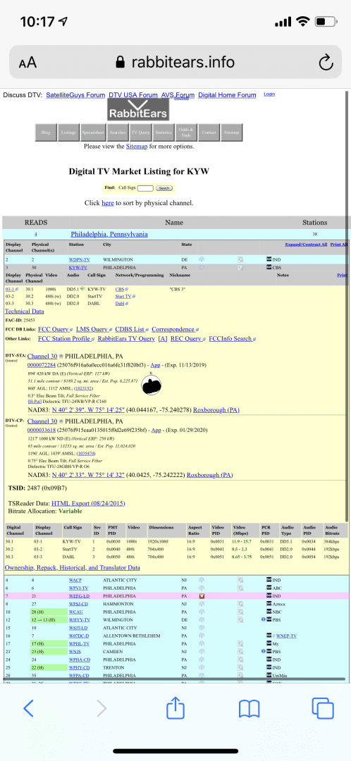351x761 pixels.
Task: Click the coverage map icon in WPVI-TV row
Action: pyautogui.click(x=202, y=588)
